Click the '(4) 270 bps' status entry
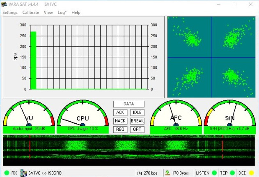This screenshot has width=259, height=177. coord(147,173)
